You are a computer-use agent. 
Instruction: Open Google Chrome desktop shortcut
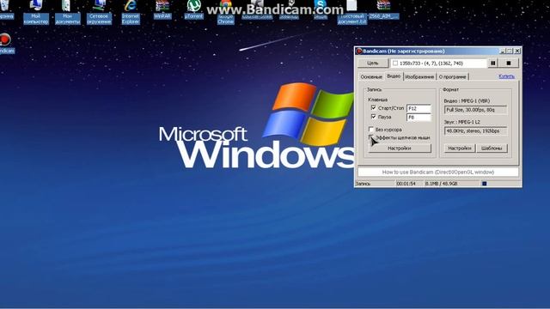(225, 12)
